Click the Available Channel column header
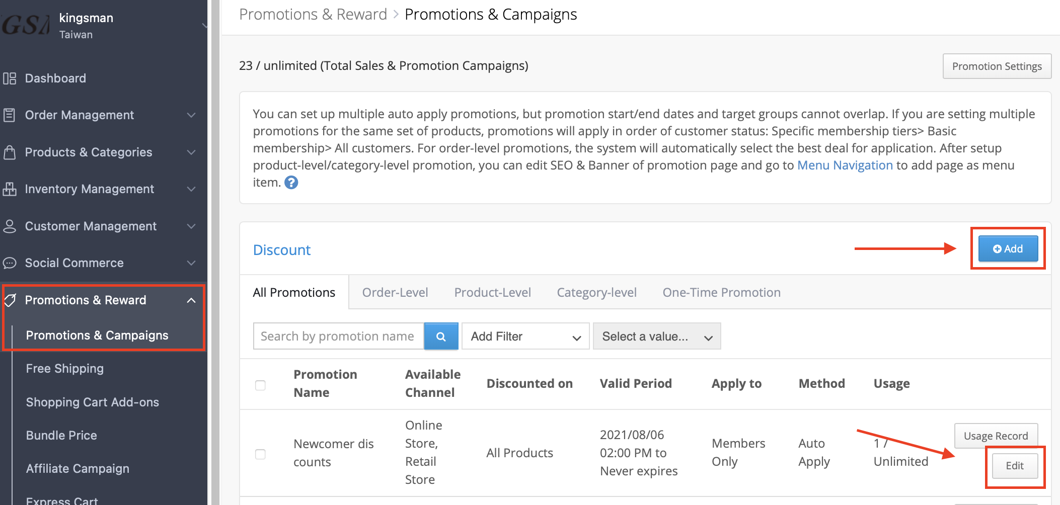 [433, 383]
